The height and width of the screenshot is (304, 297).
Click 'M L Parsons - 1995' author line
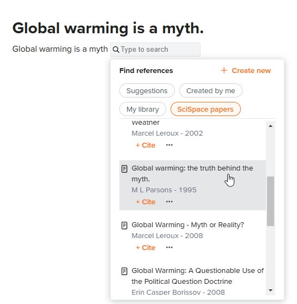[164, 190]
